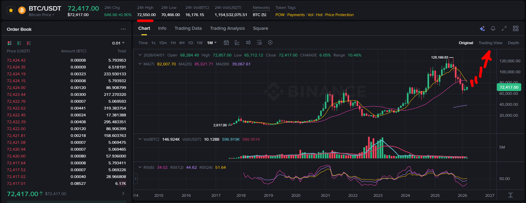Show both buy and sell orders
This screenshot has width=526, height=203.
pyautogui.click(x=10, y=43)
